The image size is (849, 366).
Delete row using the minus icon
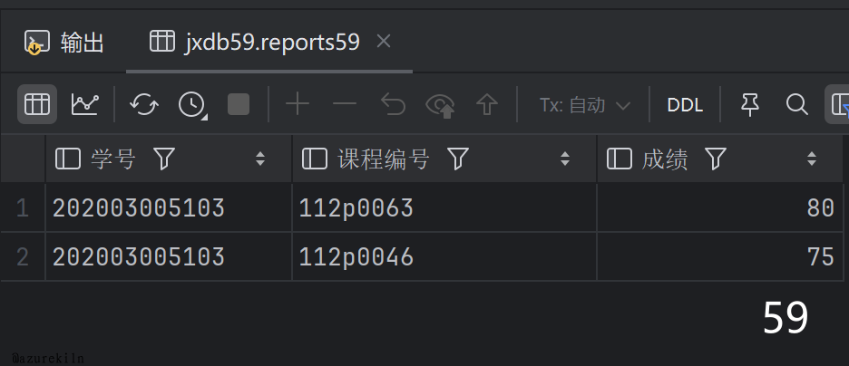point(345,104)
